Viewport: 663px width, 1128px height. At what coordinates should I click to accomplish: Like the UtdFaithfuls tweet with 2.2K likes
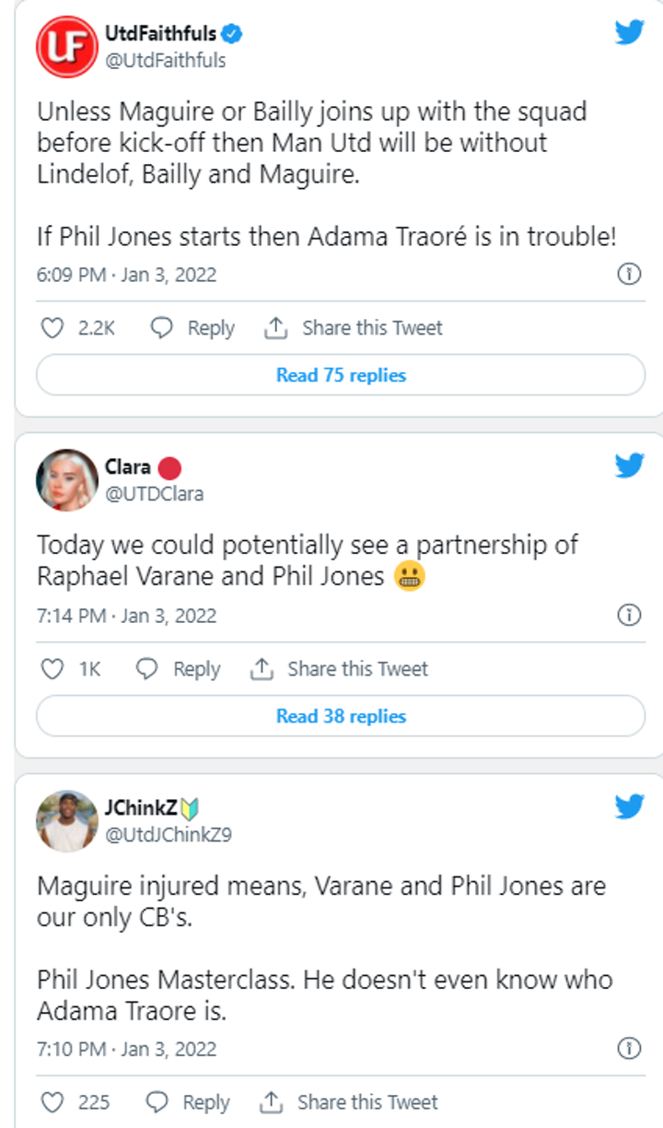(x=54, y=328)
